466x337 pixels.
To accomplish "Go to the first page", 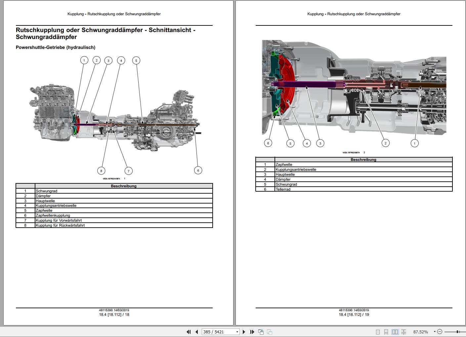I will point(189,332).
